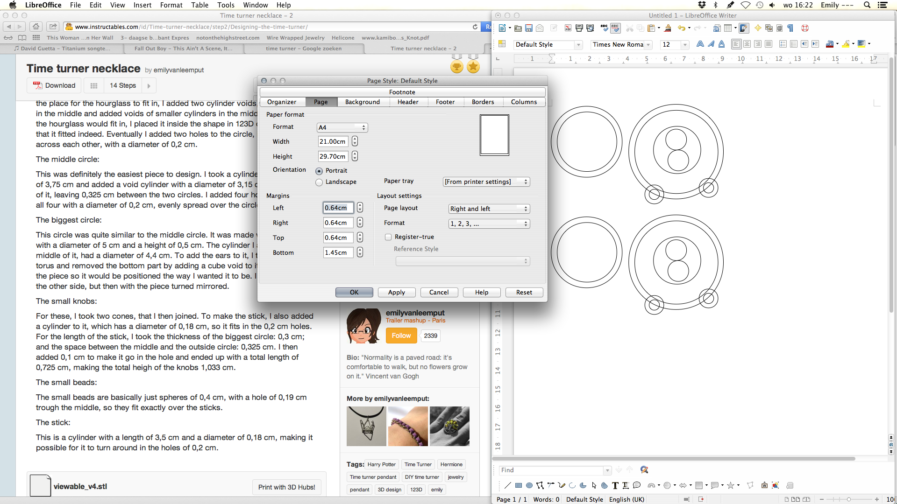The image size is (897, 504).
Task: Click the Reset button
Action: coord(524,292)
